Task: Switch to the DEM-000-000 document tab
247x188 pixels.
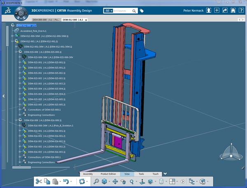Action: [x=46, y=20]
